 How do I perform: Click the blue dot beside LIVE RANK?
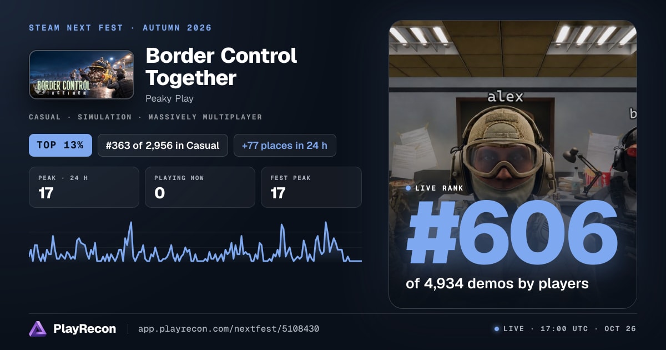point(408,188)
